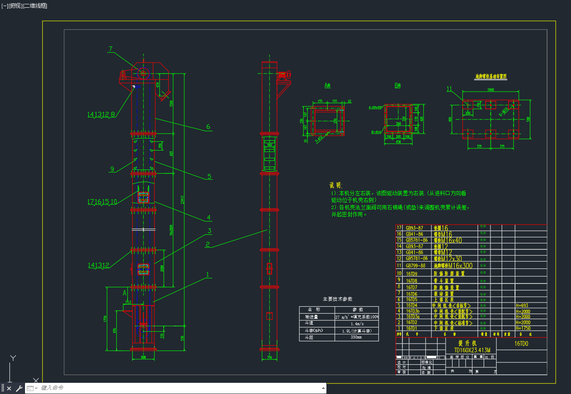The height and width of the screenshot is (394, 571).
Task: Click the command line drag grip handle
Action: (x=3, y=388)
